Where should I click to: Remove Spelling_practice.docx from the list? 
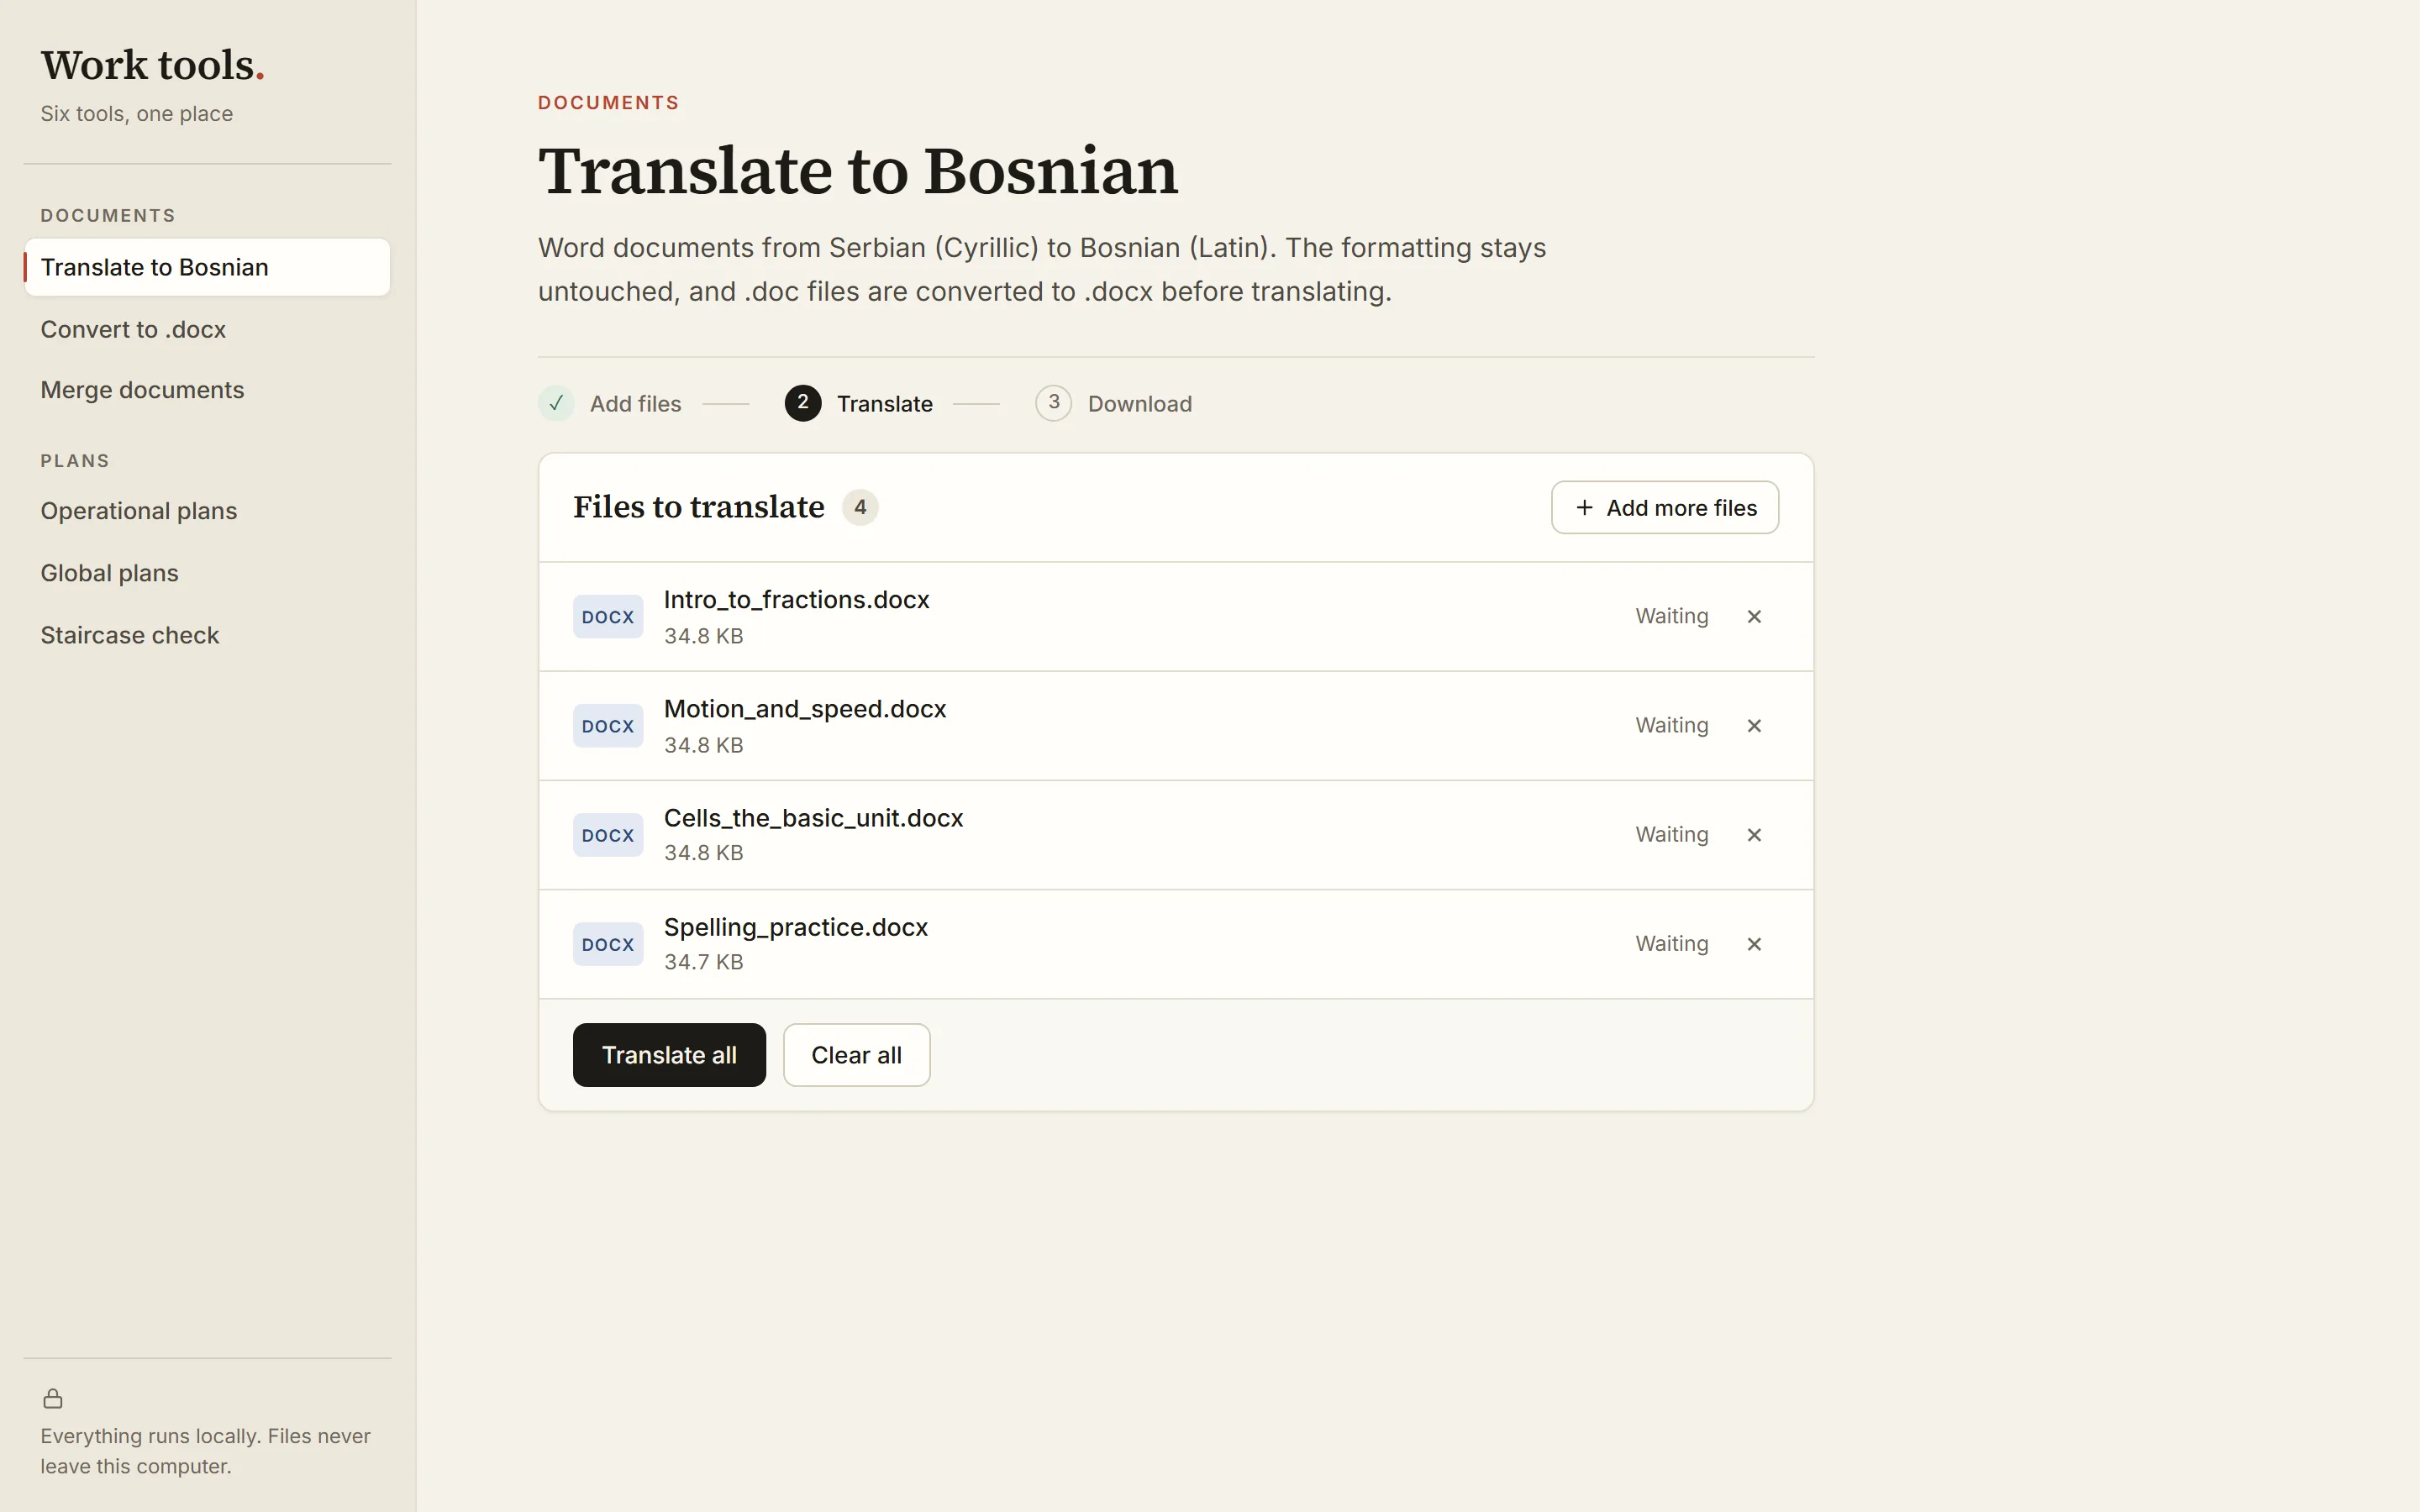1754,944
